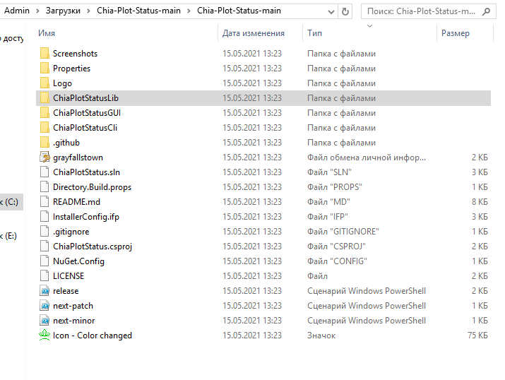Click the ChiaPlotStatus.sln file icon

point(44,172)
